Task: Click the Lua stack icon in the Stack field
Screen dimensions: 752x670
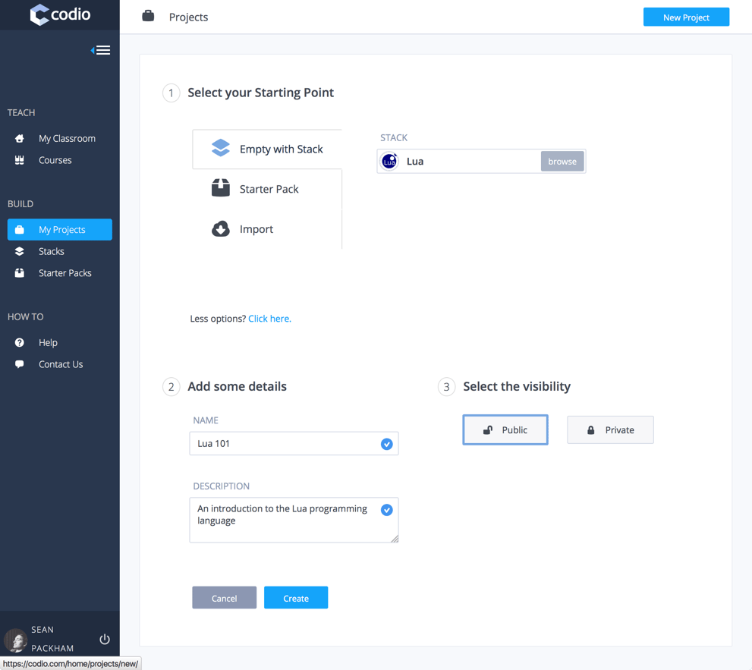Action: point(389,161)
